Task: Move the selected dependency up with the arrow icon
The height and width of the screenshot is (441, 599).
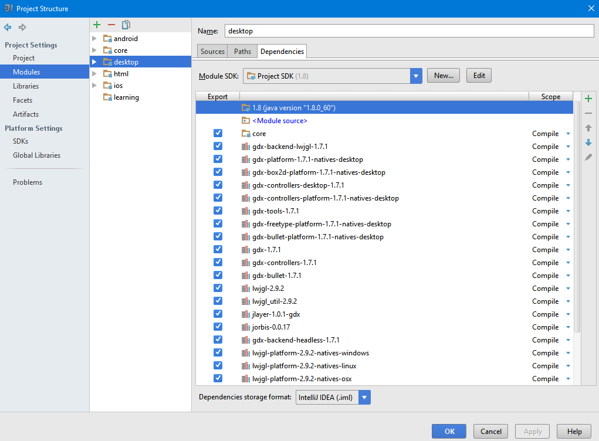Action: (588, 127)
